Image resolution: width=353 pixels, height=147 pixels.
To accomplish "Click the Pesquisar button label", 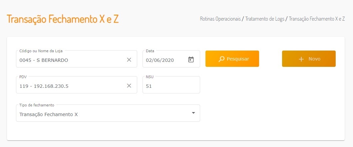I will [238, 59].
